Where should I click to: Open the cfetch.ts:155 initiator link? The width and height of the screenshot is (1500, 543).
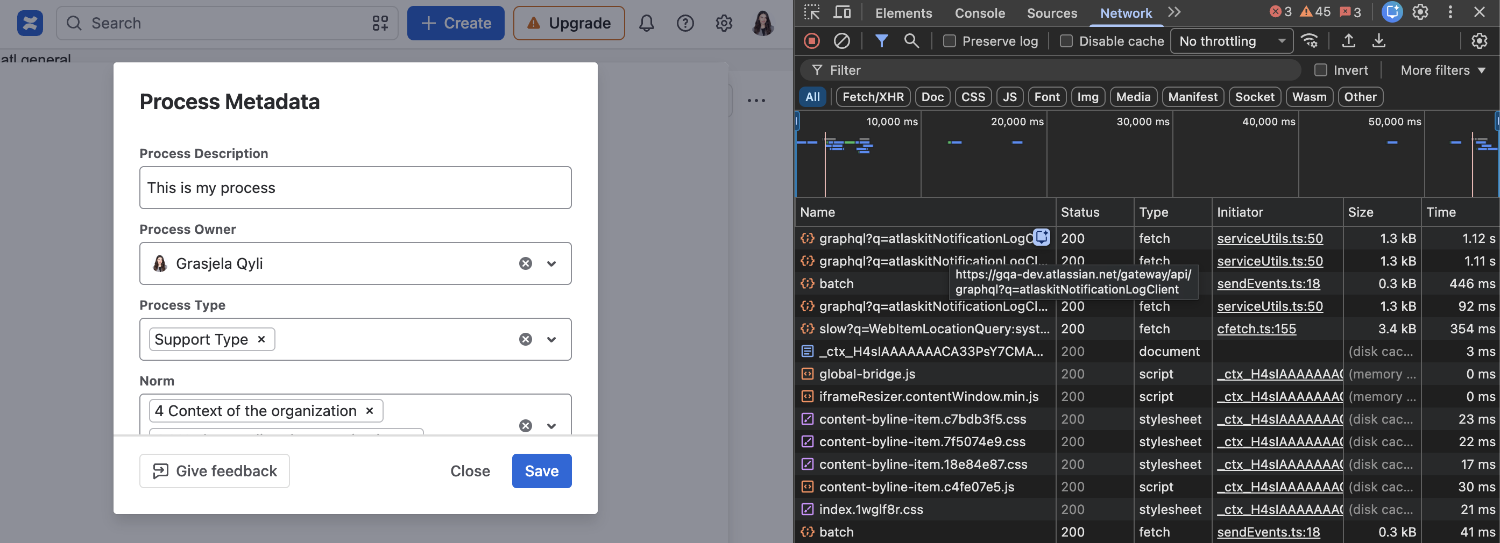(x=1256, y=329)
